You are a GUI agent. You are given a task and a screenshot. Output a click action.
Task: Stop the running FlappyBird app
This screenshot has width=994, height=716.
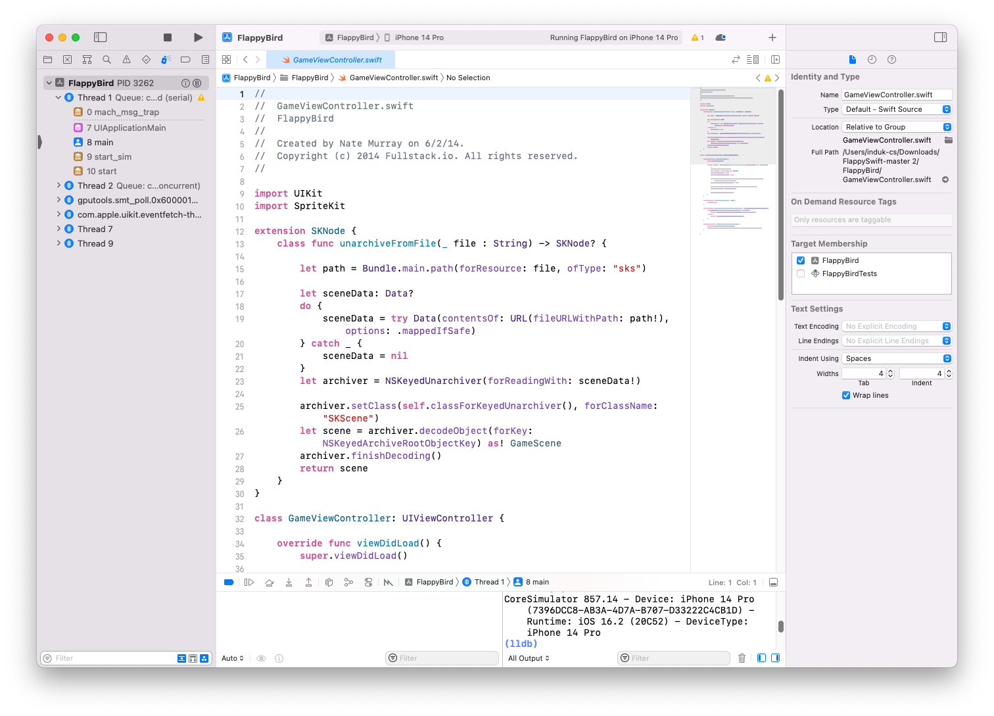pos(168,37)
